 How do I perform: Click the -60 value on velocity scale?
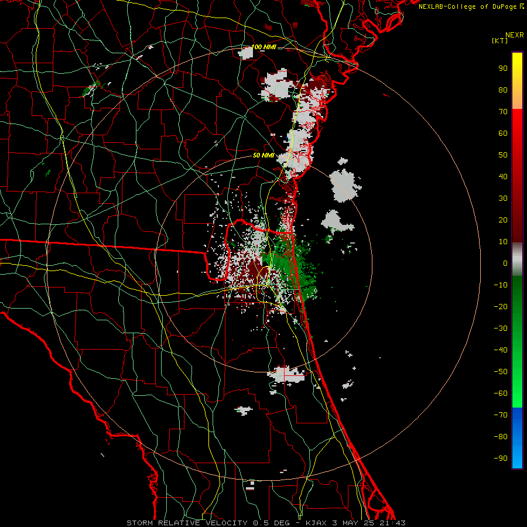(501, 393)
